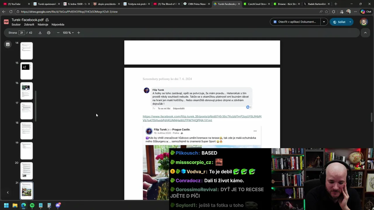
Task: Click the red PDF file icon
Action: (6, 22)
